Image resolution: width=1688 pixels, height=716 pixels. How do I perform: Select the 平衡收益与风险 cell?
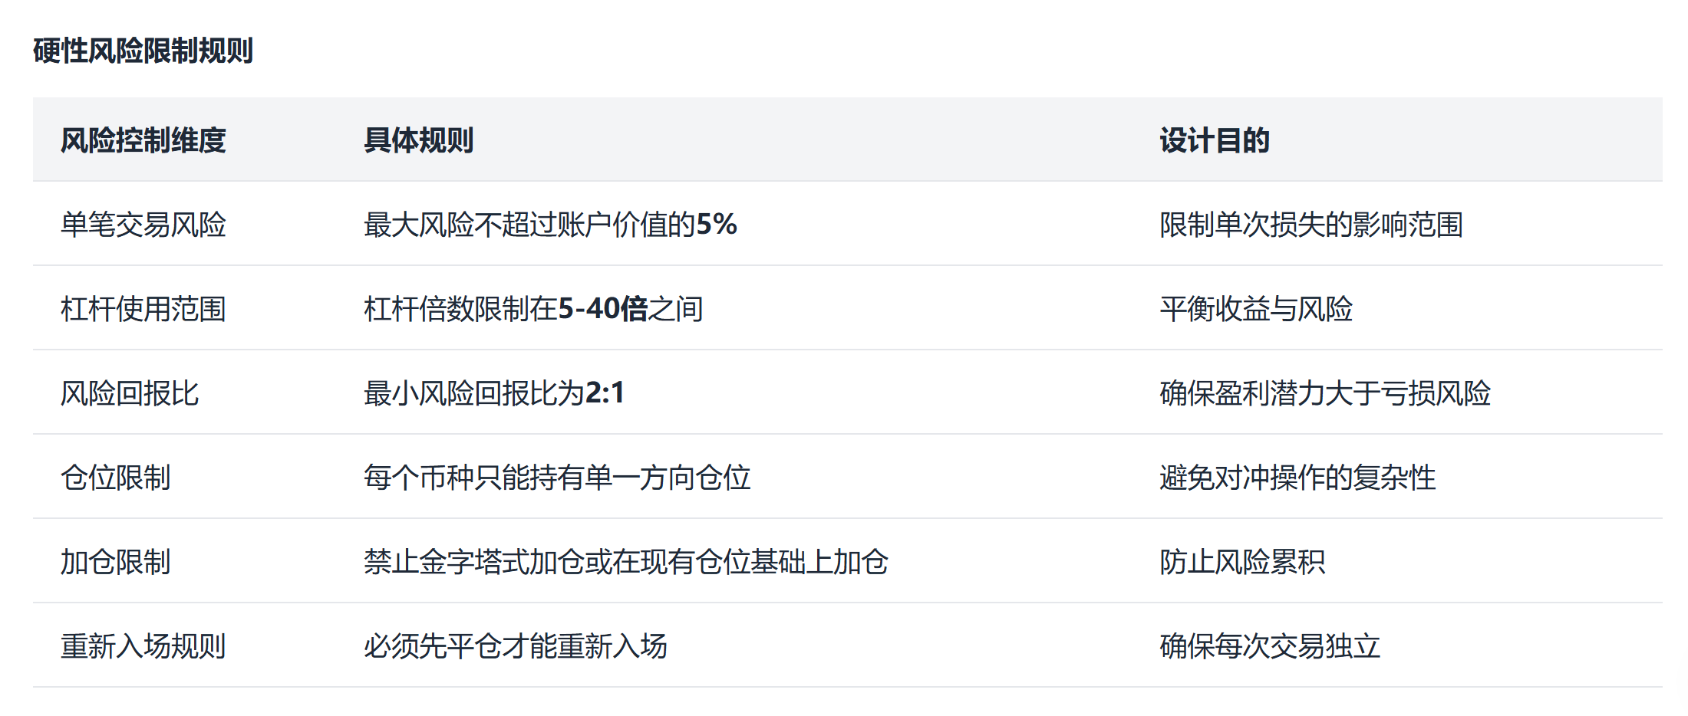(1255, 309)
